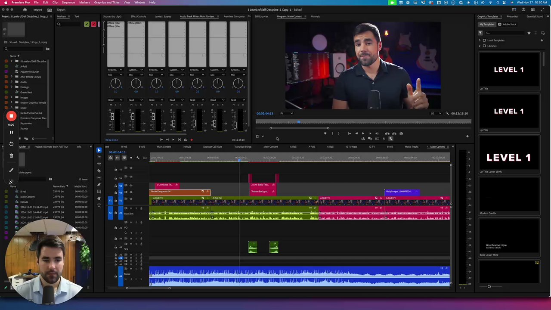Toggle lock on the V2 track
The width and height of the screenshot is (551, 310).
tap(115, 192)
